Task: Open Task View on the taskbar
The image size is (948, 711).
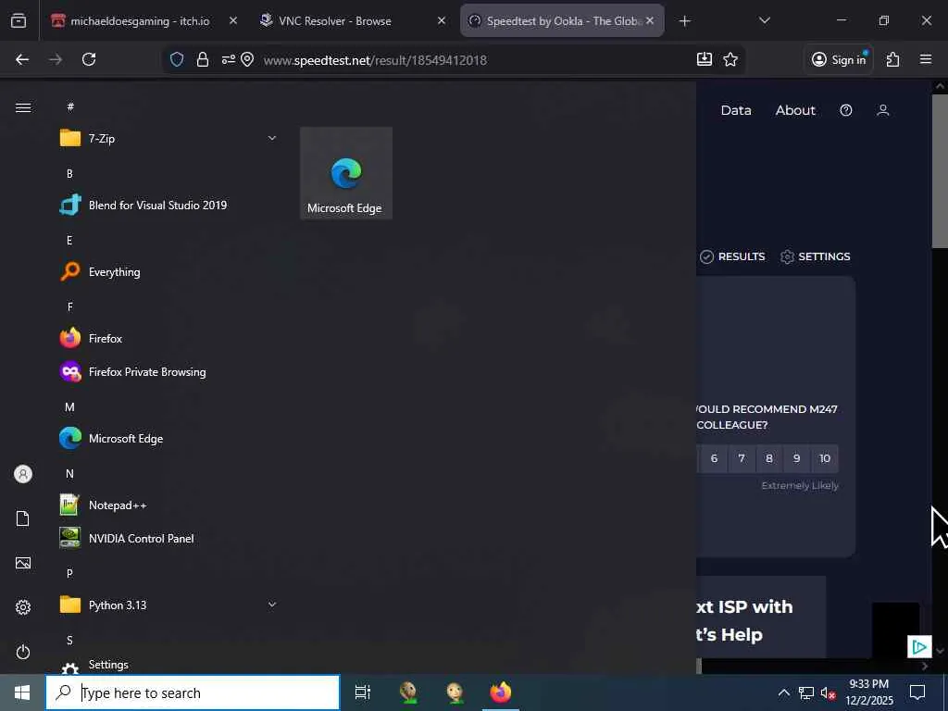Action: pos(363,692)
